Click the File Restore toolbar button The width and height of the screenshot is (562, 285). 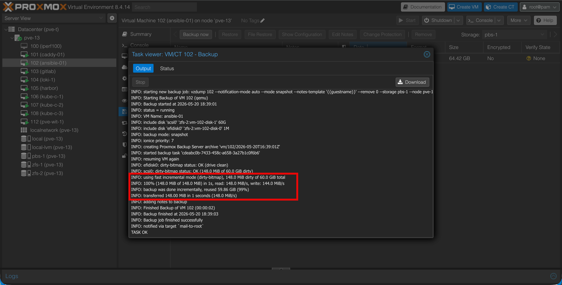click(260, 34)
